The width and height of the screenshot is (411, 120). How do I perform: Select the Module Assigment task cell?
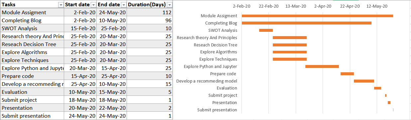tap(32, 13)
